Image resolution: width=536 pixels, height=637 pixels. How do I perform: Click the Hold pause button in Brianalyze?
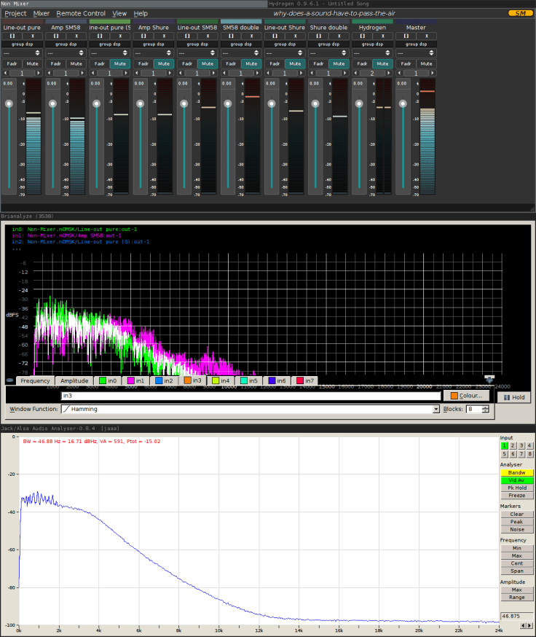pos(514,397)
